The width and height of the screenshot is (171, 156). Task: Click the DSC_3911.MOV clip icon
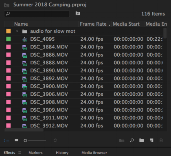tap(24, 118)
